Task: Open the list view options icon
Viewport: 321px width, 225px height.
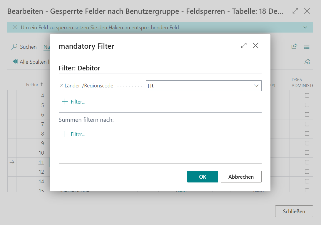Action: click(x=307, y=47)
